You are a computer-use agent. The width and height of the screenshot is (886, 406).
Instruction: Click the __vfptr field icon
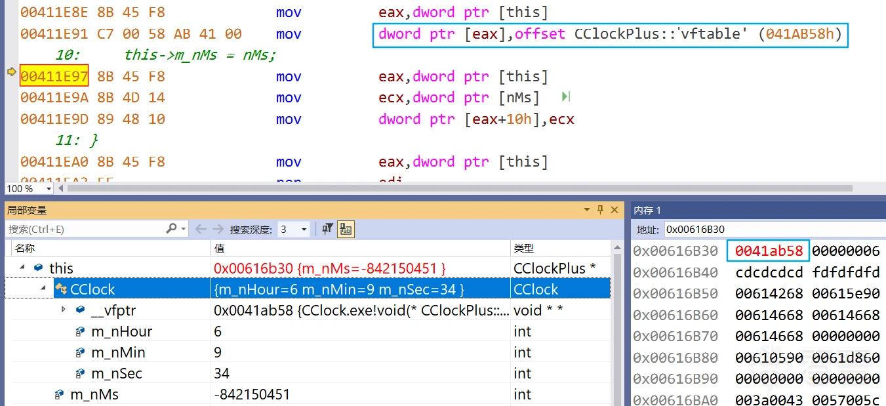click(81, 310)
